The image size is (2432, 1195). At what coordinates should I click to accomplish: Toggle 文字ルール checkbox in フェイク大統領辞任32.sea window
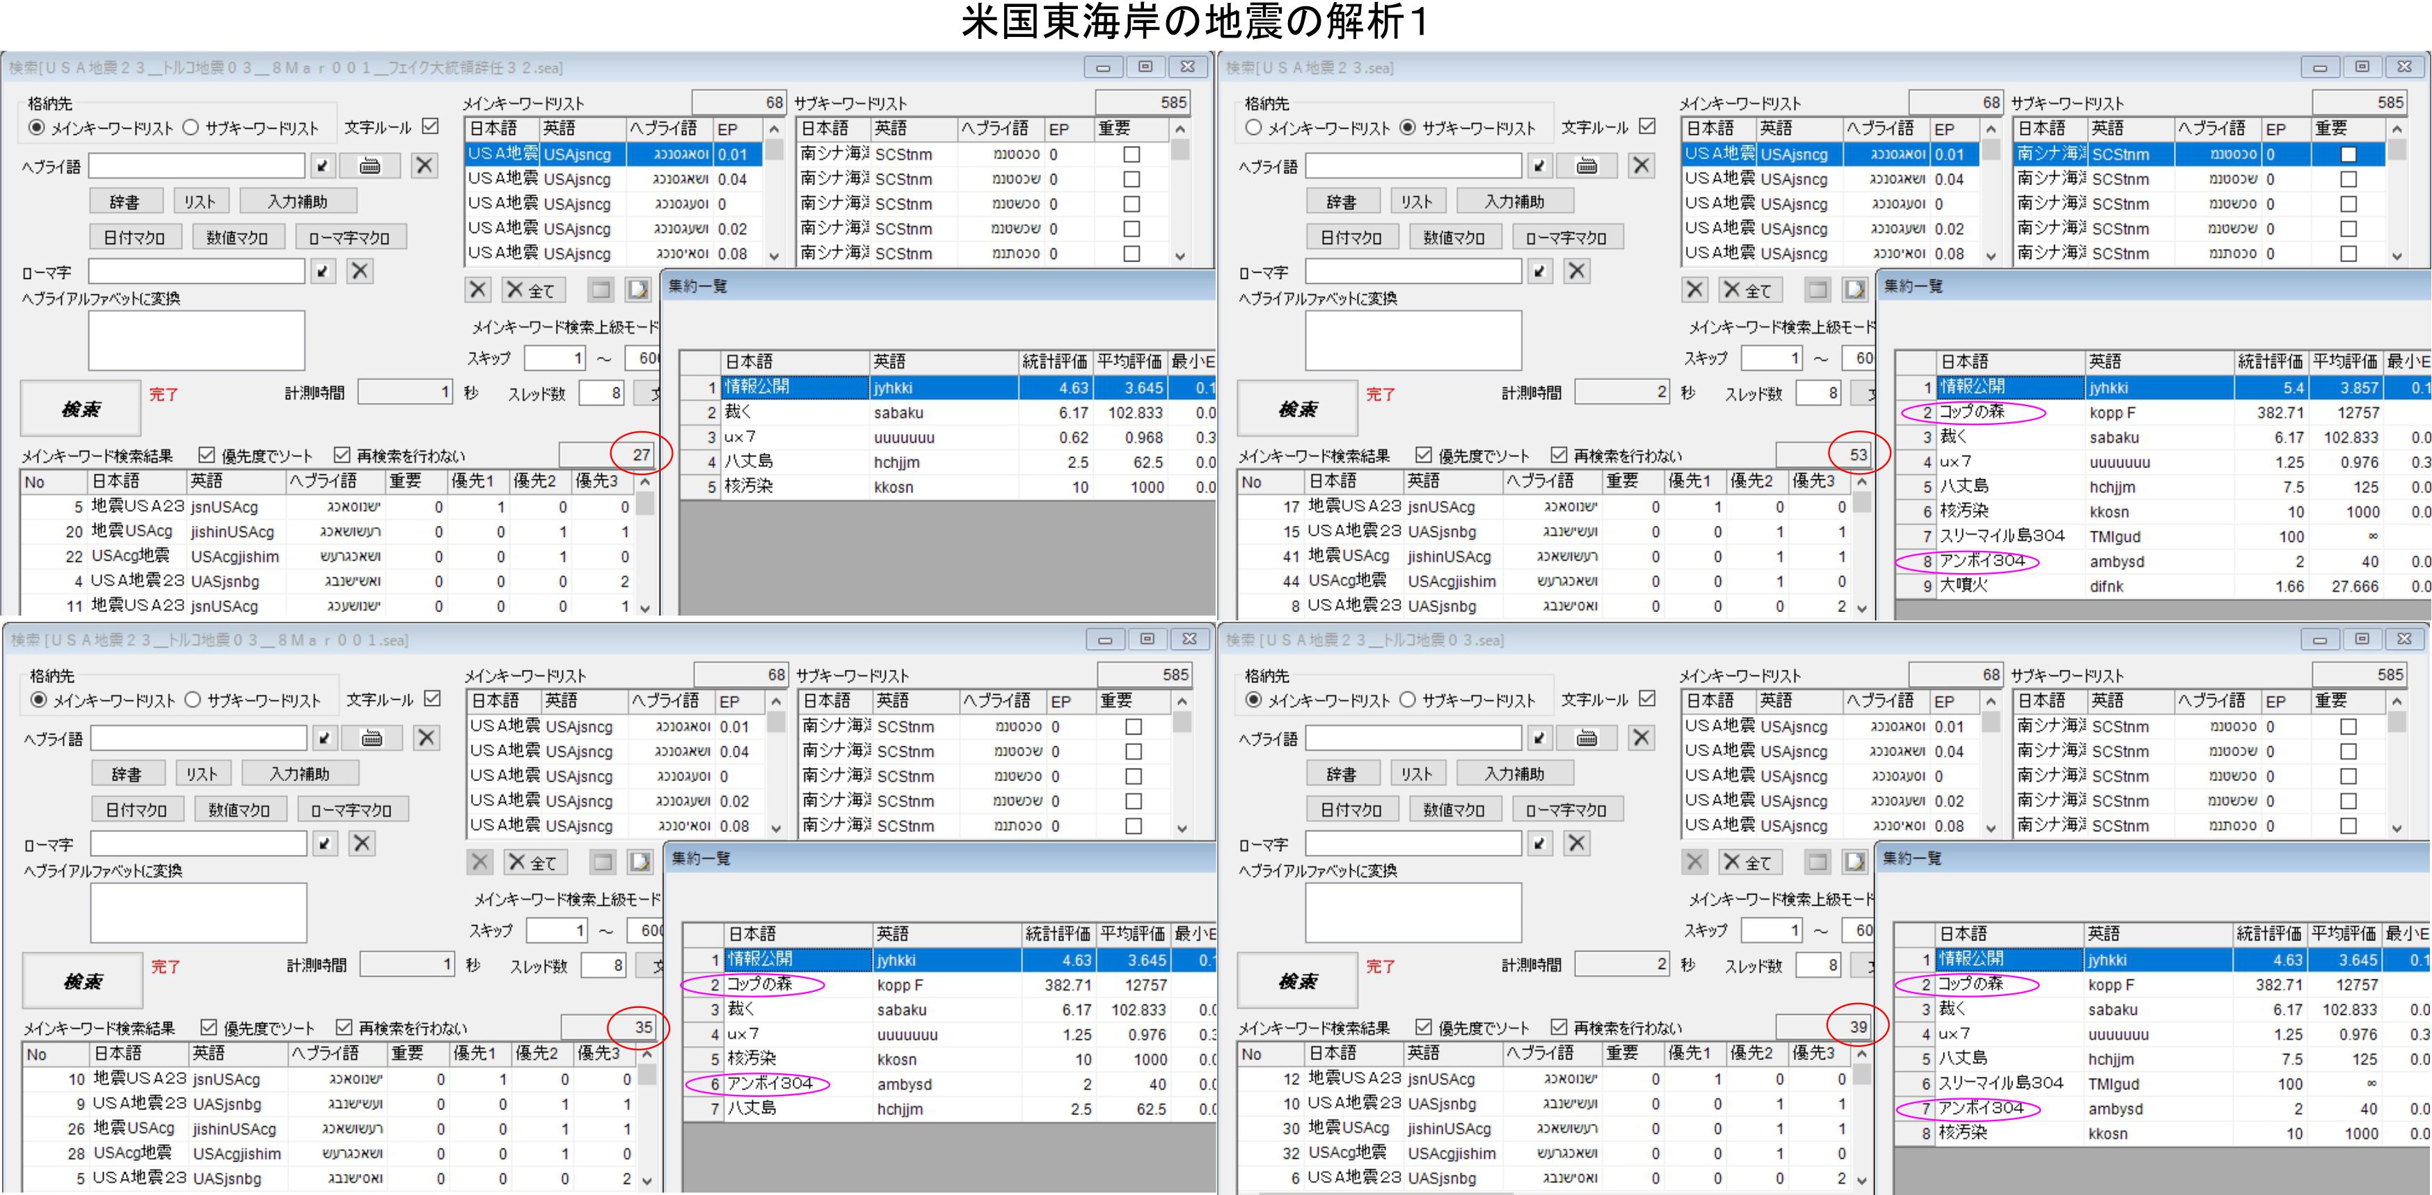tap(431, 127)
